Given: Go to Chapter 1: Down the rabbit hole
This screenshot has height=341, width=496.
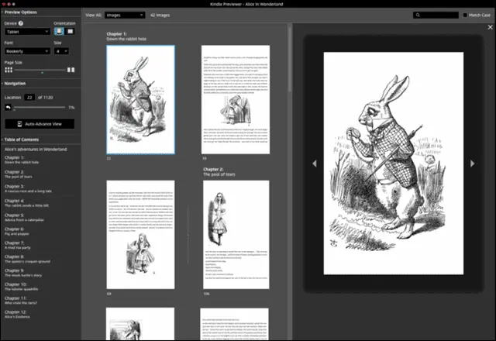Looking at the screenshot, I should point(22,160).
